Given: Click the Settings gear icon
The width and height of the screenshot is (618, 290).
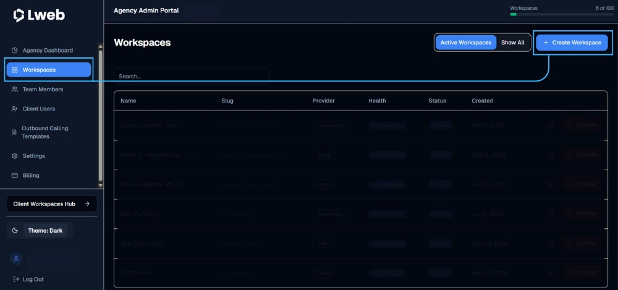Looking at the screenshot, I should click(15, 156).
